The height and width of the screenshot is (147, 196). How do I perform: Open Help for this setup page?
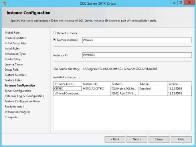pos(181,139)
